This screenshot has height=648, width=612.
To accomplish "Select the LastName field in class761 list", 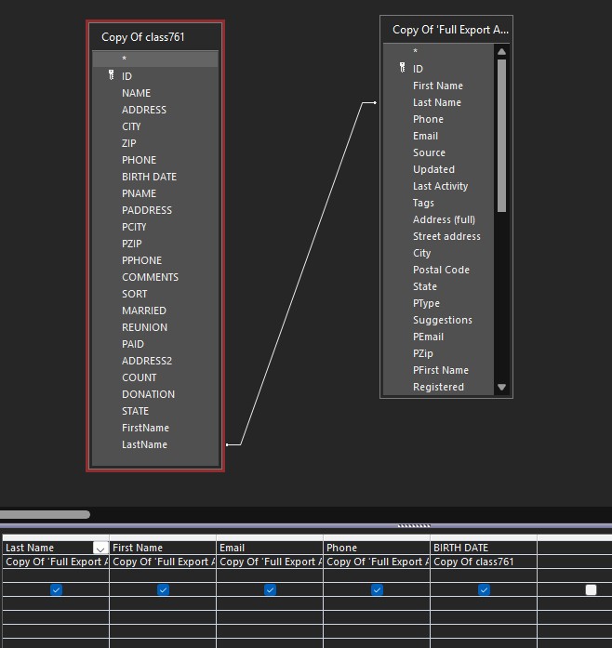I will tap(145, 444).
